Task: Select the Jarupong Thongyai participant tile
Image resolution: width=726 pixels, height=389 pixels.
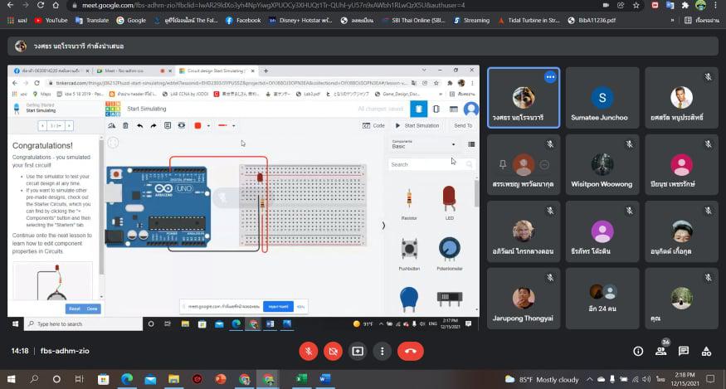Action: 524,299
